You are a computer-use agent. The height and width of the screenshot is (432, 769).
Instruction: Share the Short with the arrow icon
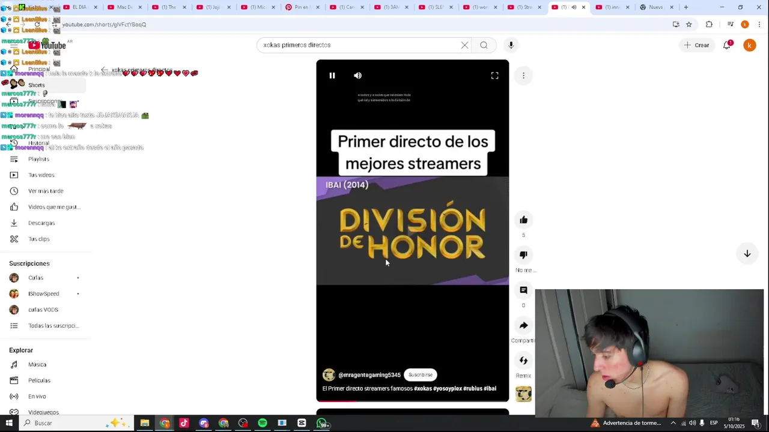point(523,325)
